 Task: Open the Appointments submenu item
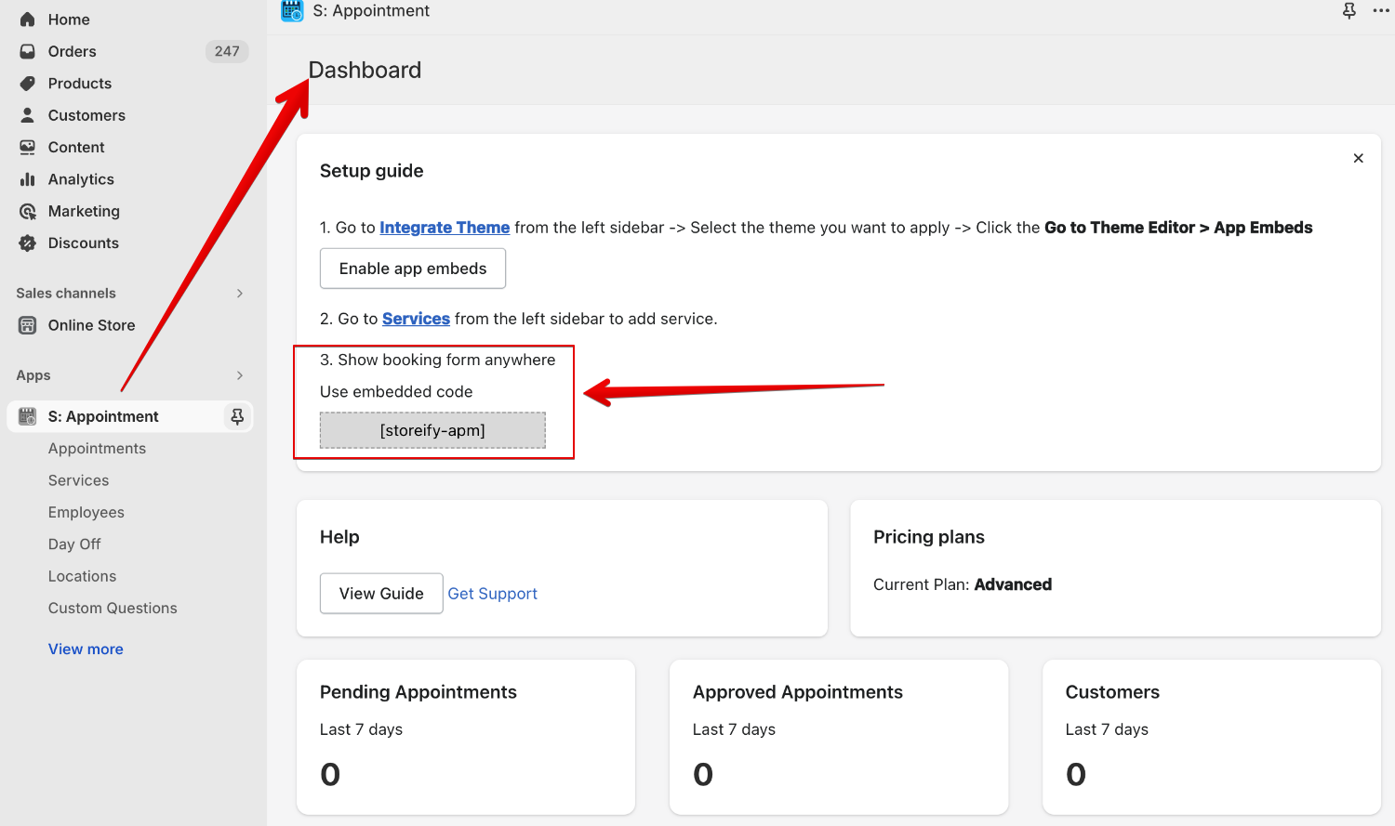click(x=97, y=449)
